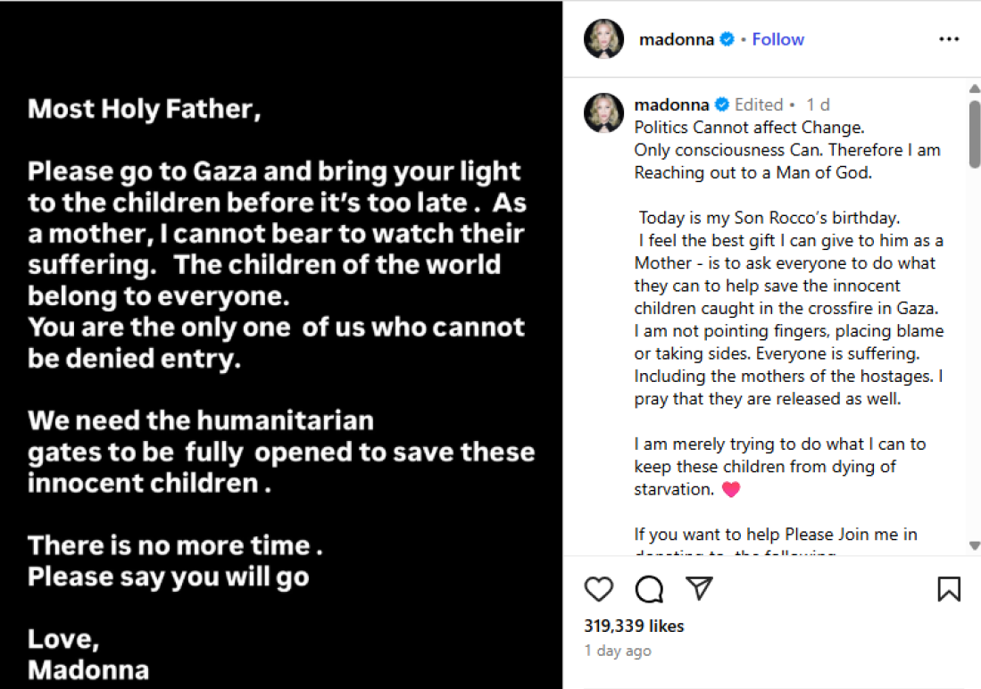981x689 pixels.
Task: Click the 'Edited' label on the caption
Action: (x=759, y=104)
